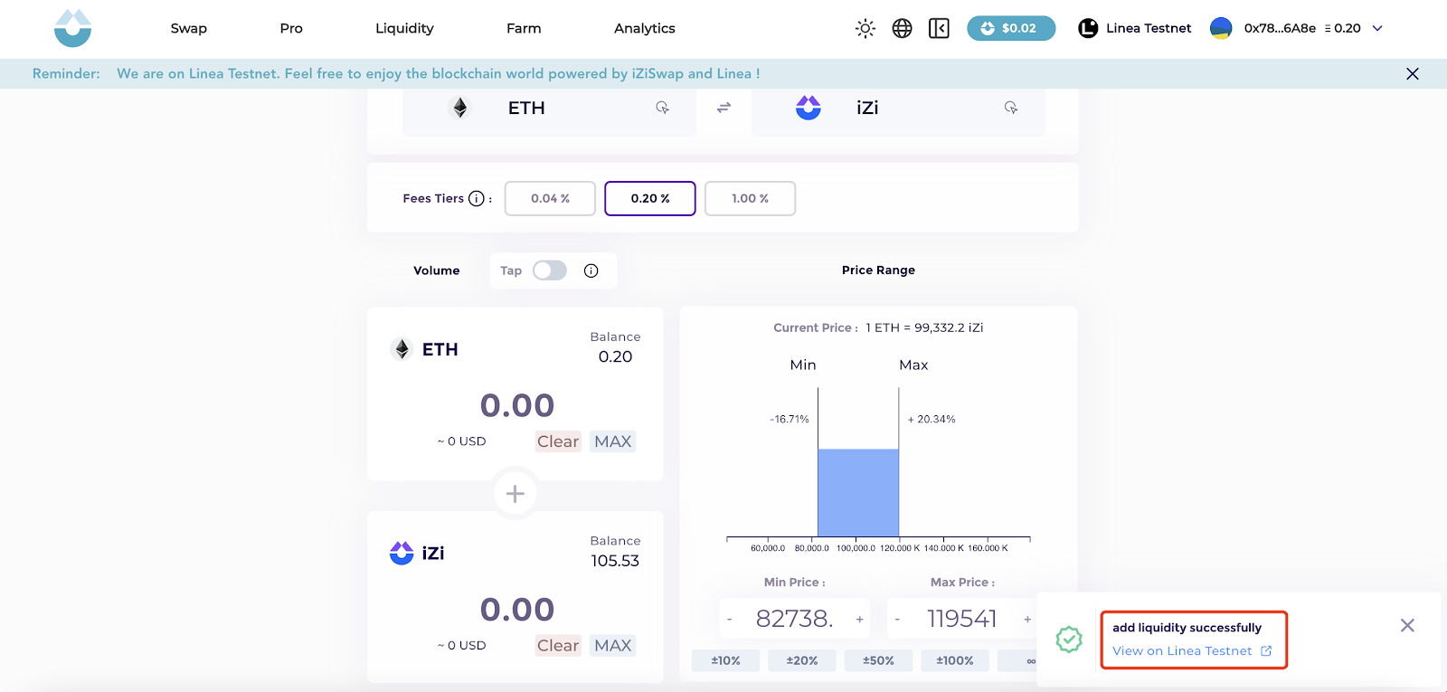Increase the Min Price value
This screenshot has height=692, width=1447.
pyautogui.click(x=859, y=619)
